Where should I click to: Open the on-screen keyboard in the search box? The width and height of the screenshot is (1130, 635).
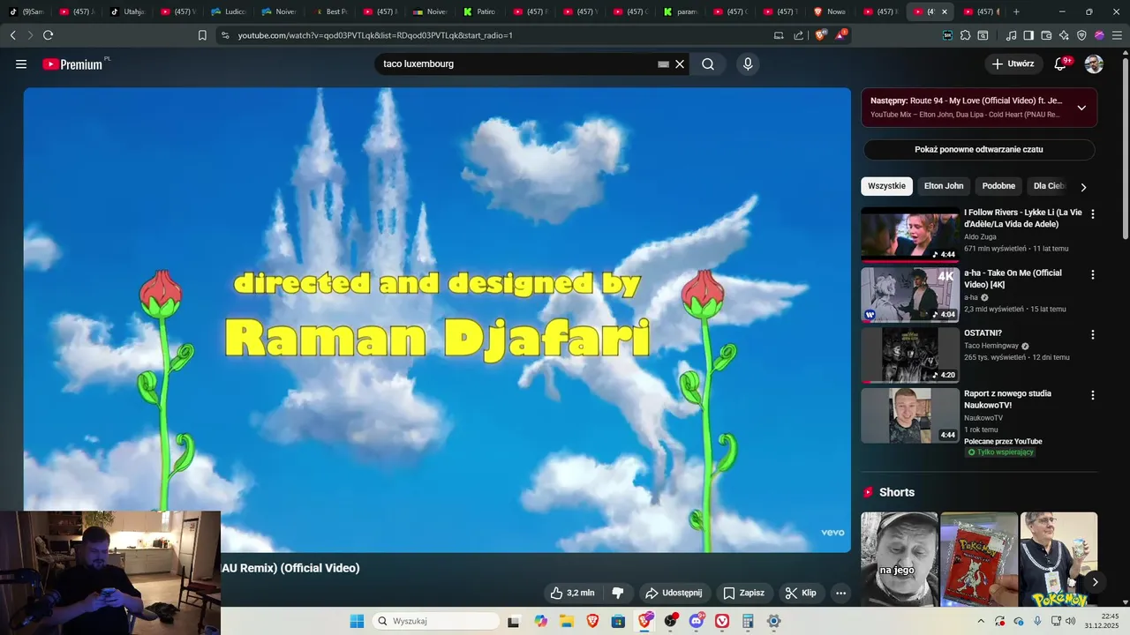(x=663, y=64)
